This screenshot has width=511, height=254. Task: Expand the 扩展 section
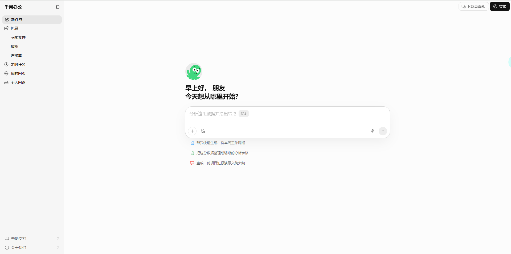pos(32,28)
